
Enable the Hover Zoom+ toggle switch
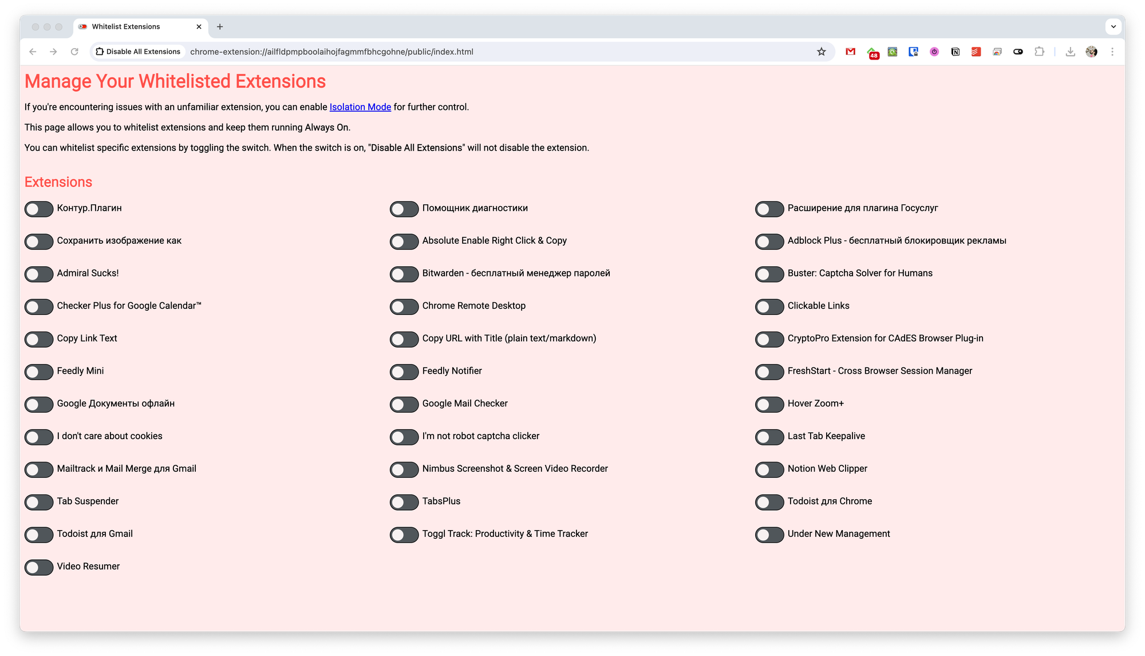pyautogui.click(x=769, y=404)
